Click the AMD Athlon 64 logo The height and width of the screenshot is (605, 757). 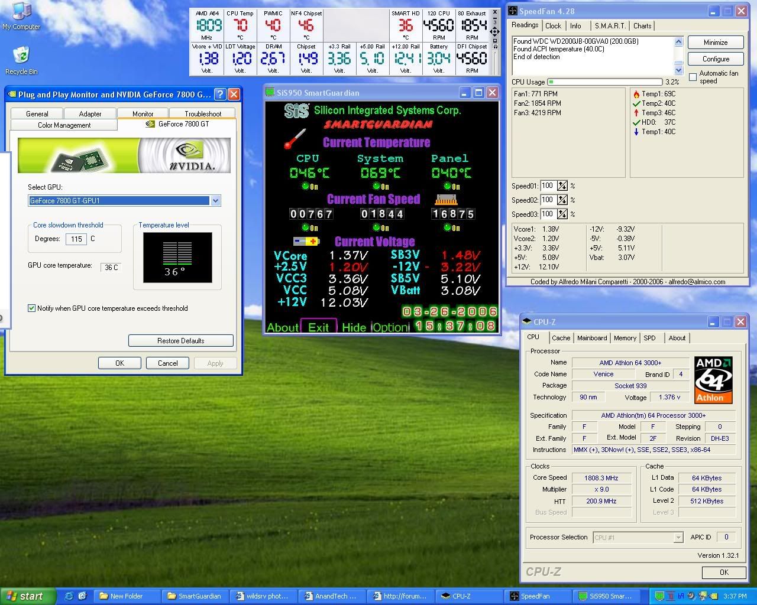point(713,380)
